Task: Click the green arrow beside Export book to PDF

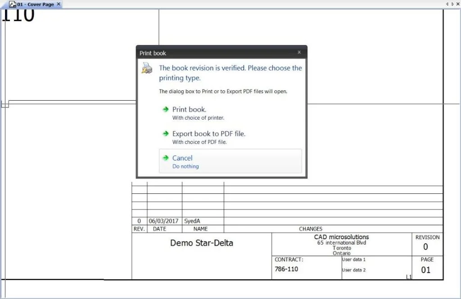Action: pos(166,134)
